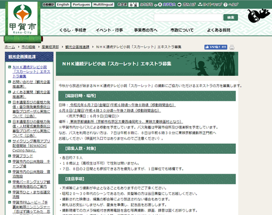Viewport: 272px width, 215px height.
Task: Click the 色変更 color change label
Action: 122,5
